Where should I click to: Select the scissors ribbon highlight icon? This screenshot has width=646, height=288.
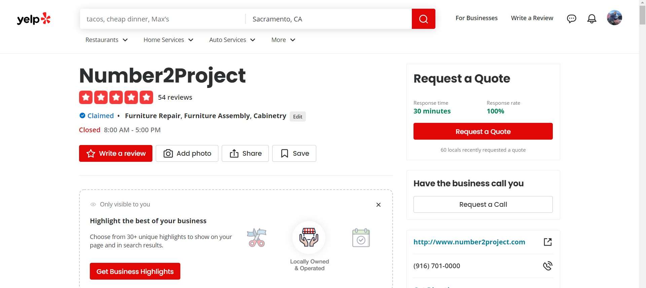point(257,238)
